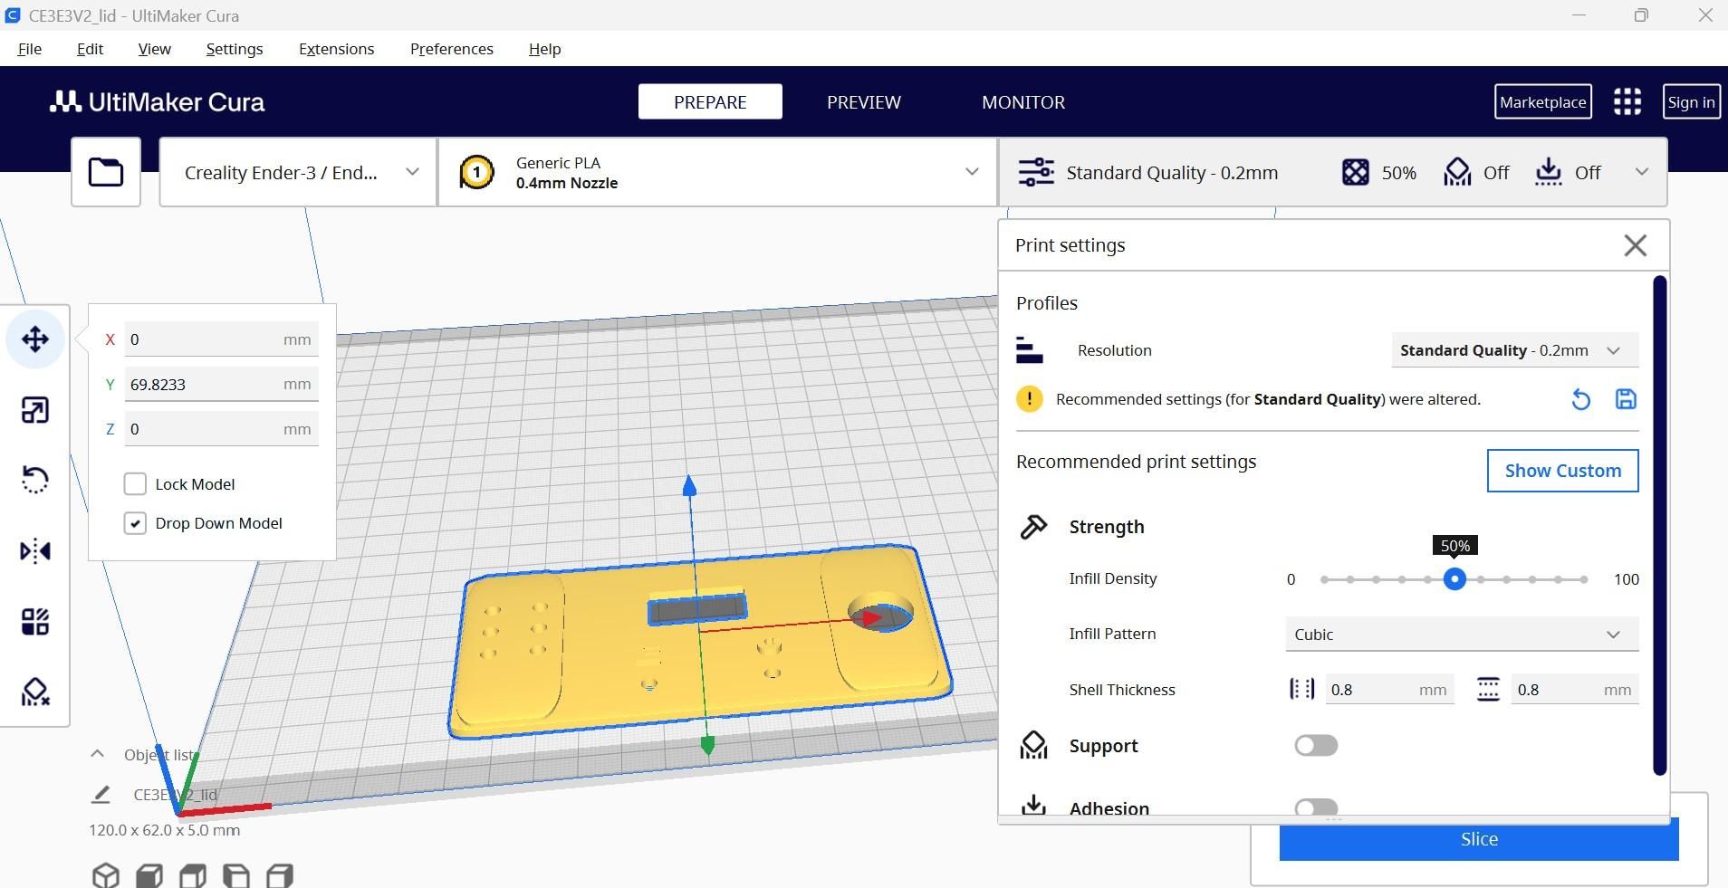Open the File menu
Screen dimensions: 1728x888
30,49
